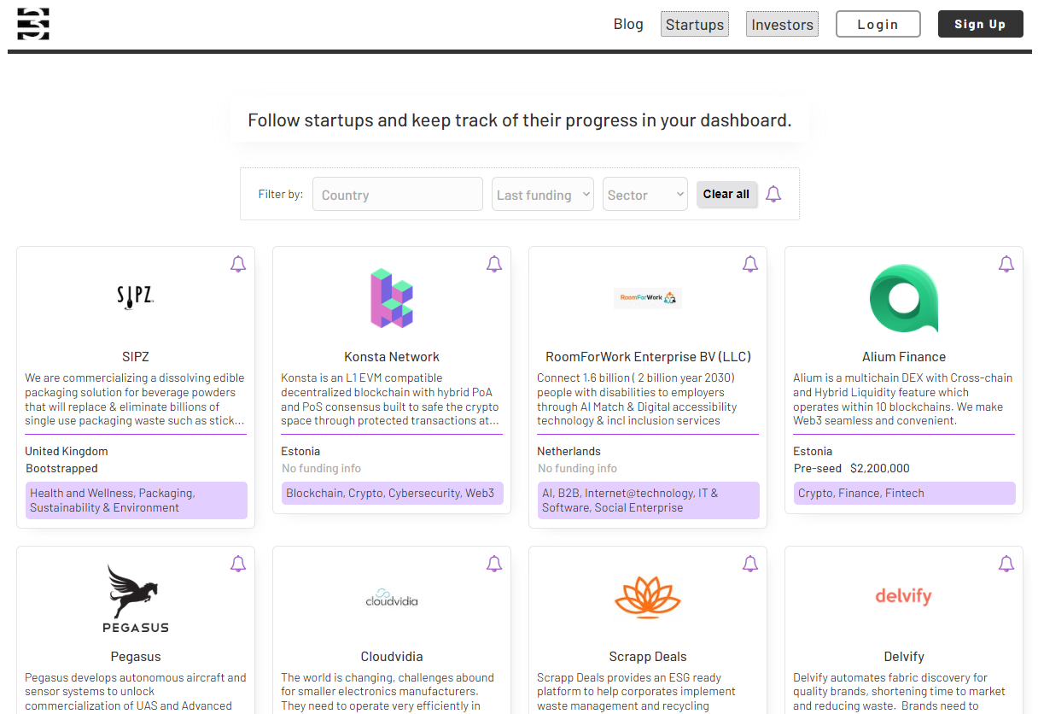This screenshot has width=1038, height=714.
Task: Open the Blog page
Action: coord(628,24)
